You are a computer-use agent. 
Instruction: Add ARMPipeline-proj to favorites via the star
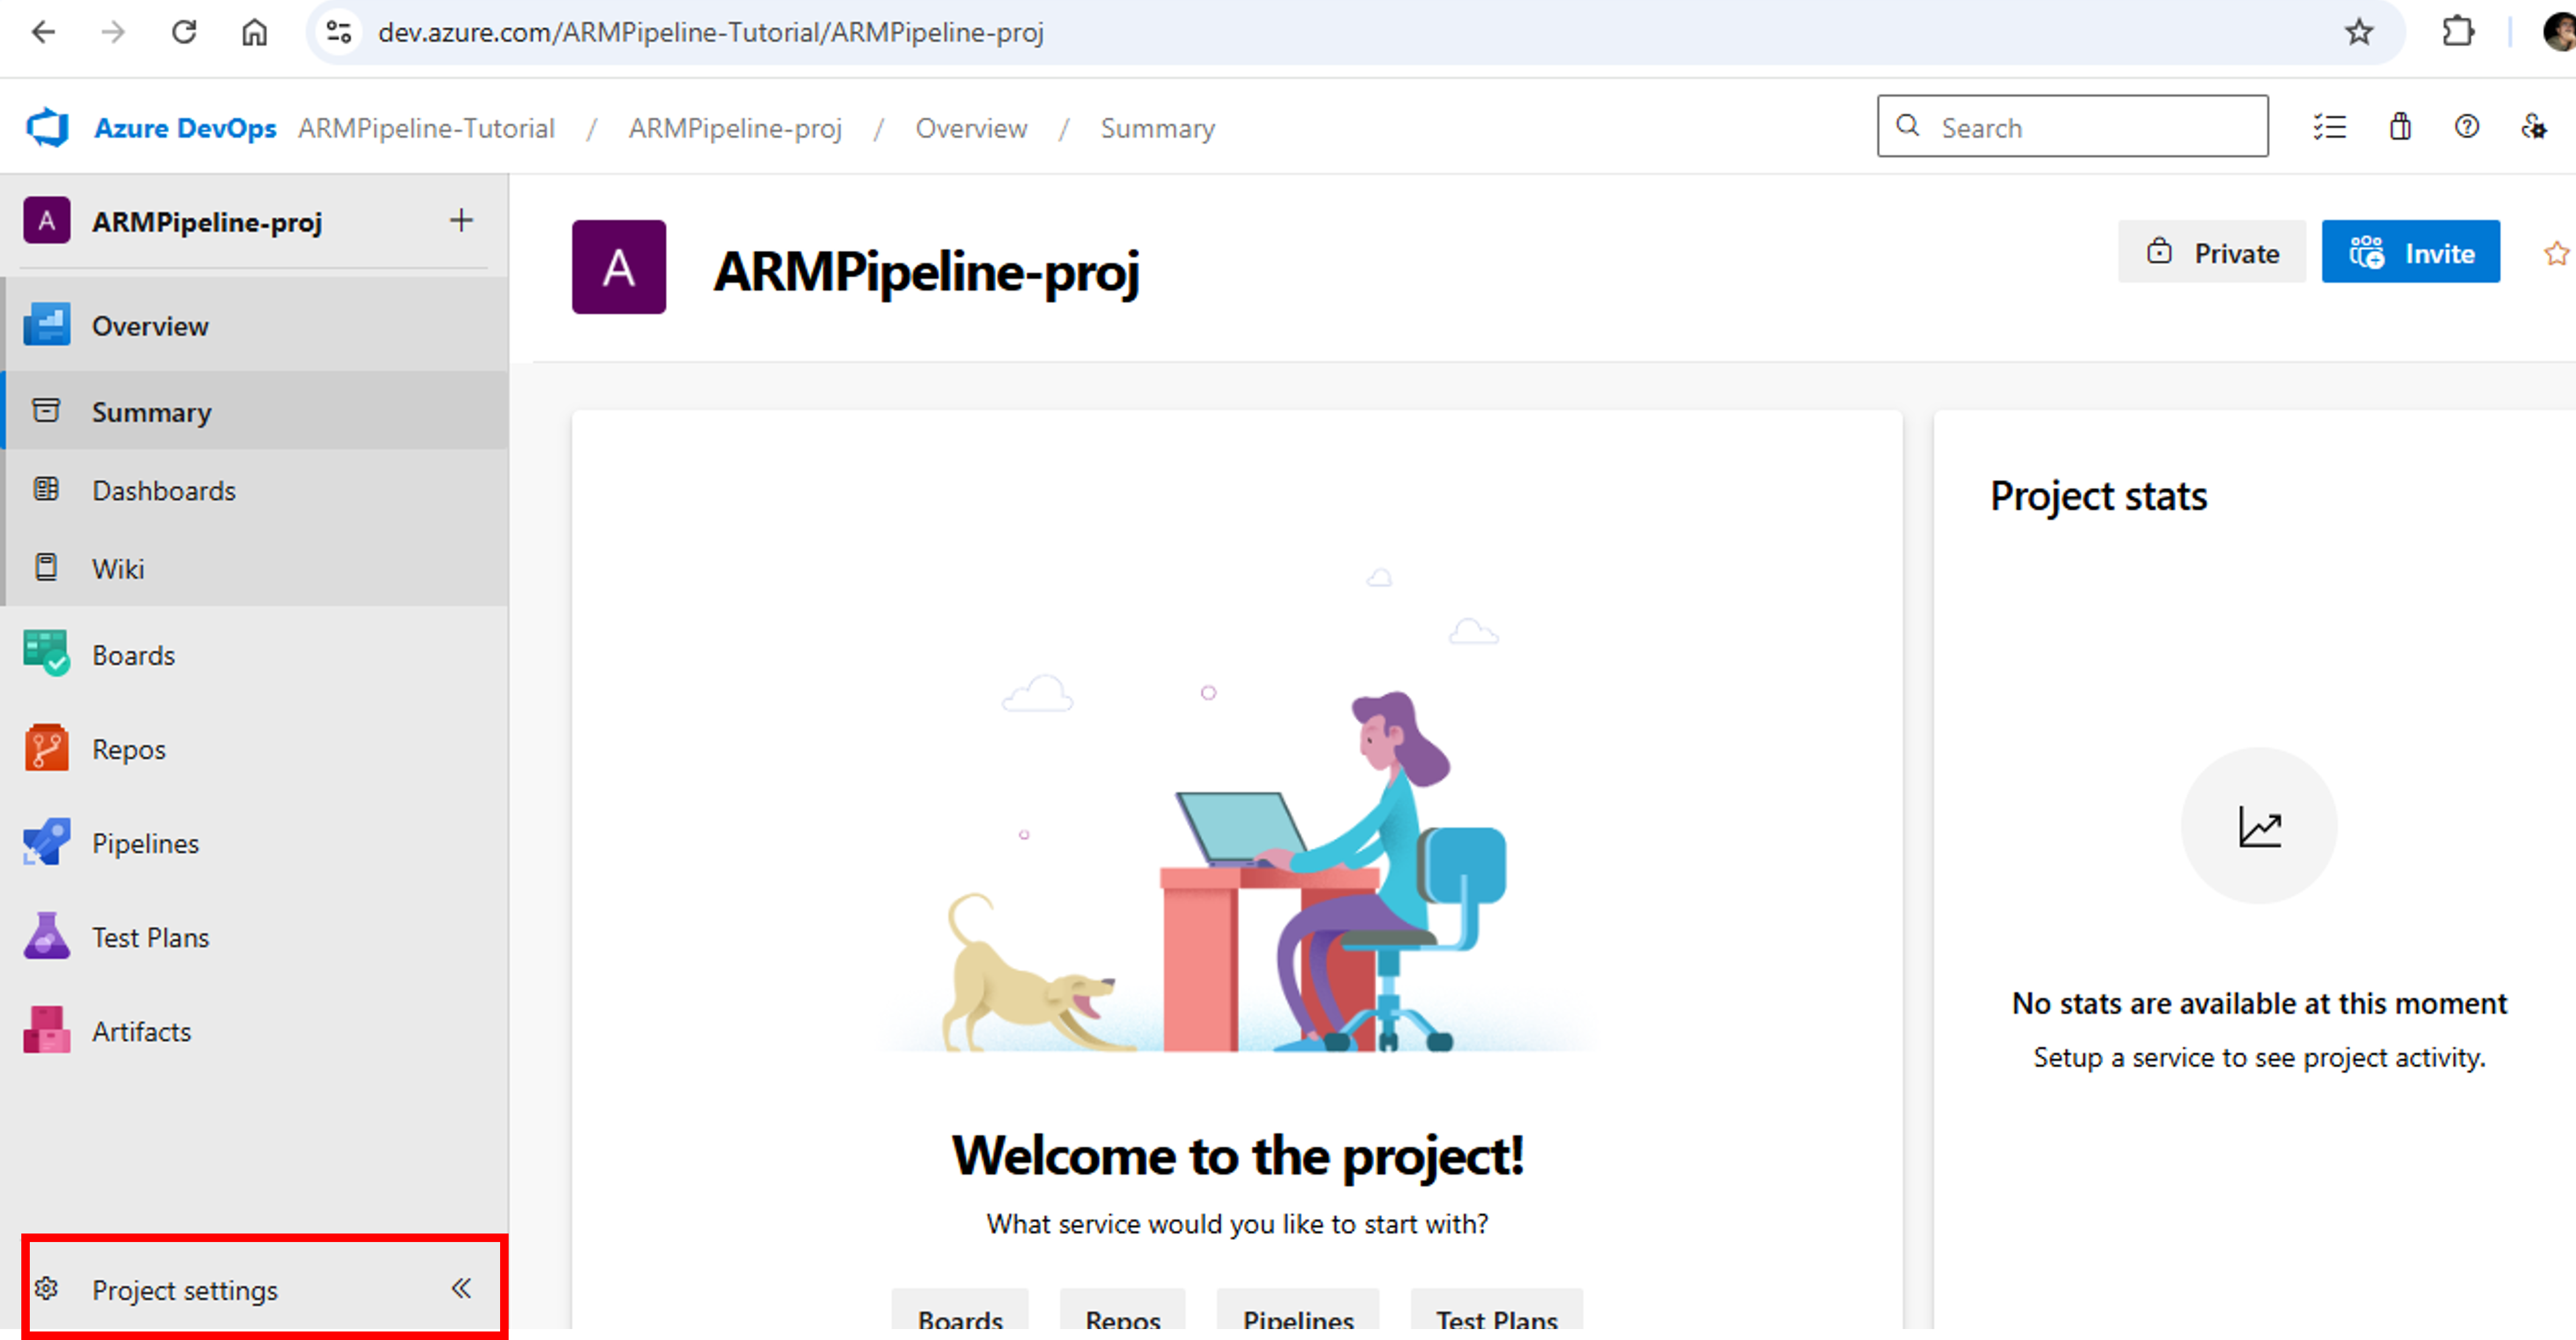(2556, 253)
